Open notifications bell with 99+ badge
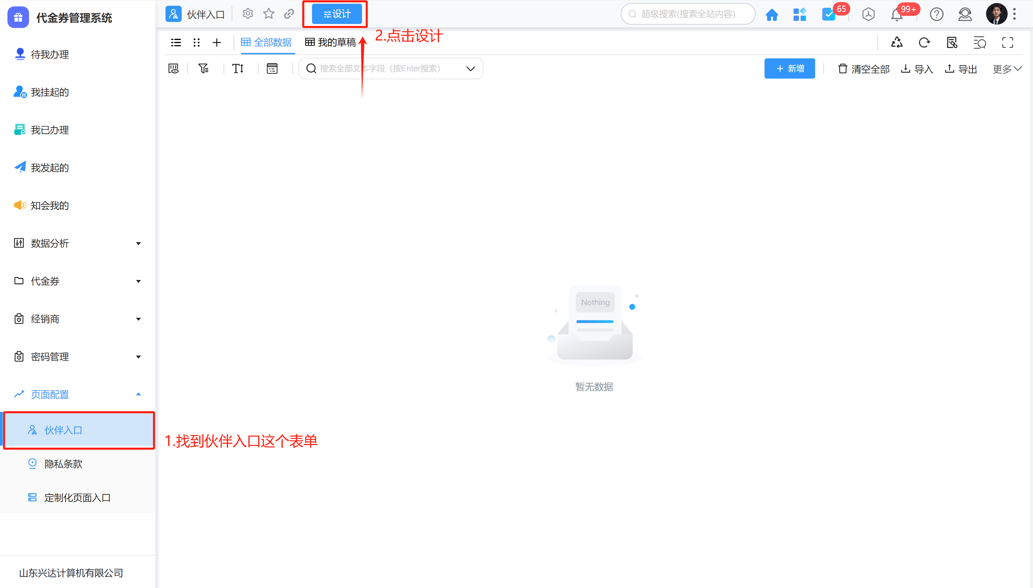1033x588 pixels. pyautogui.click(x=898, y=15)
